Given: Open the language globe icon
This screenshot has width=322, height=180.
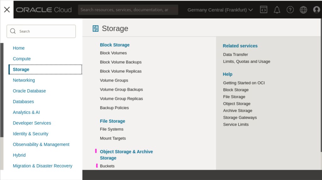Looking at the screenshot, I should 303,10.
